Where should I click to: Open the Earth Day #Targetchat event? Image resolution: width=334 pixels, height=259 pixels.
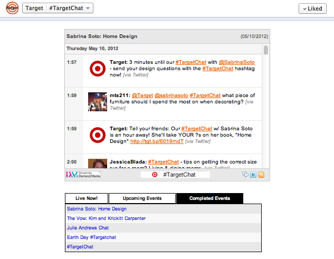click(91, 237)
